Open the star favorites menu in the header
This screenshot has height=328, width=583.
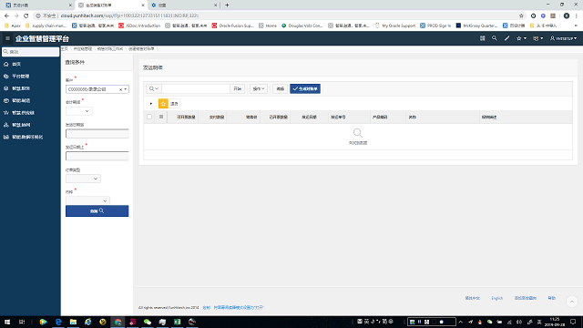click(521, 38)
